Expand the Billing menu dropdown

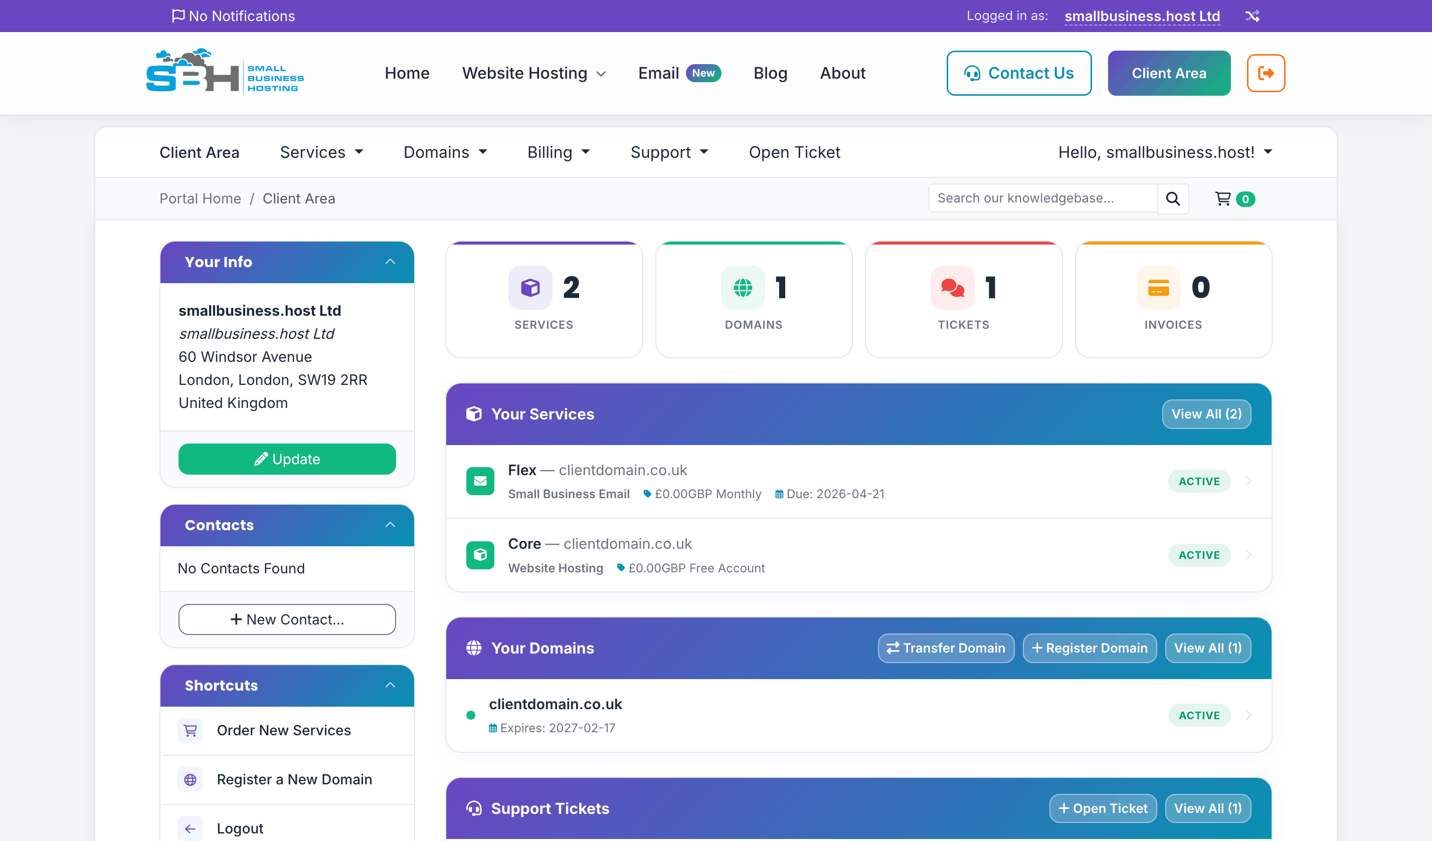(559, 152)
